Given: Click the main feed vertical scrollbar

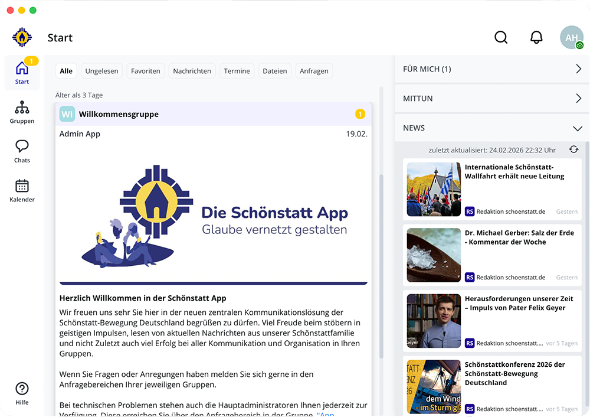Looking at the screenshot, I should [381, 266].
